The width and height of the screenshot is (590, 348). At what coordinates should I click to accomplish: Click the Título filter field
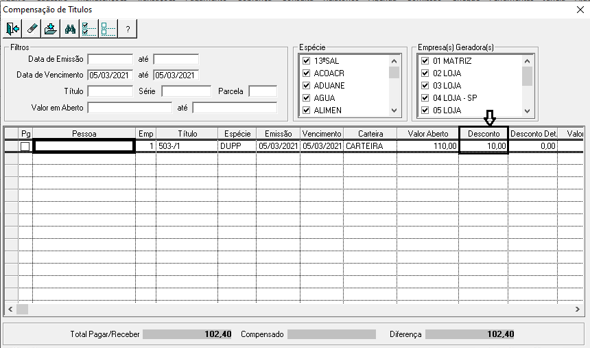click(110, 91)
